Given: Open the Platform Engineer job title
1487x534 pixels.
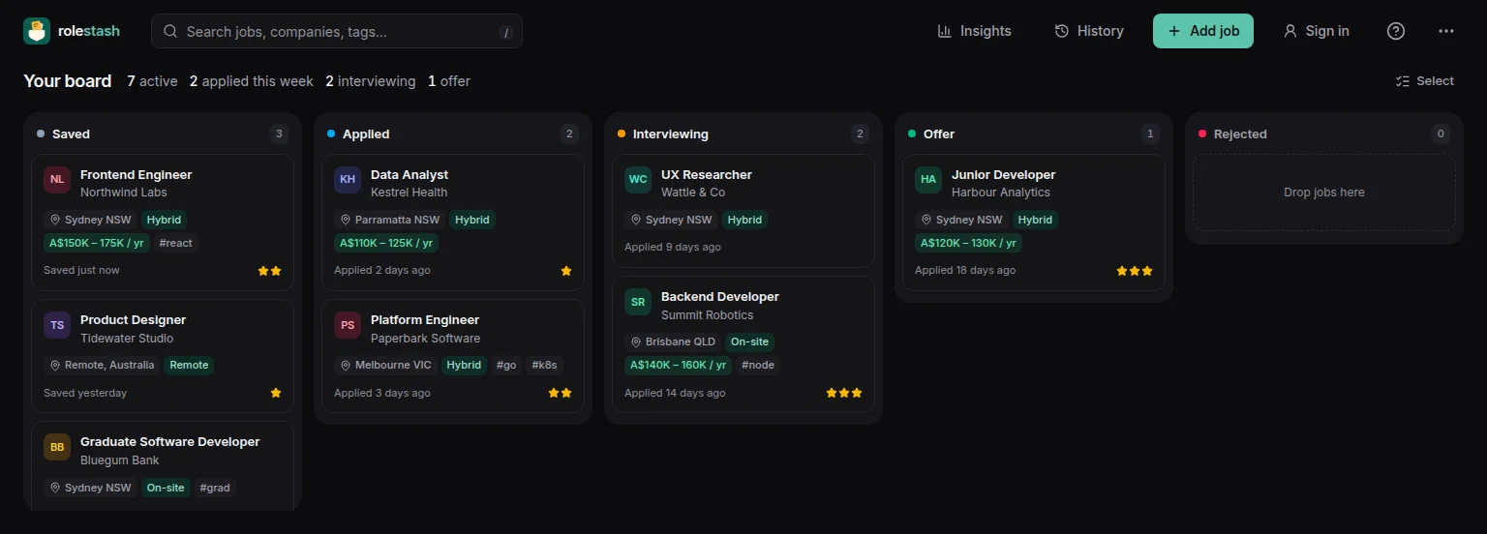Looking at the screenshot, I should 425,320.
